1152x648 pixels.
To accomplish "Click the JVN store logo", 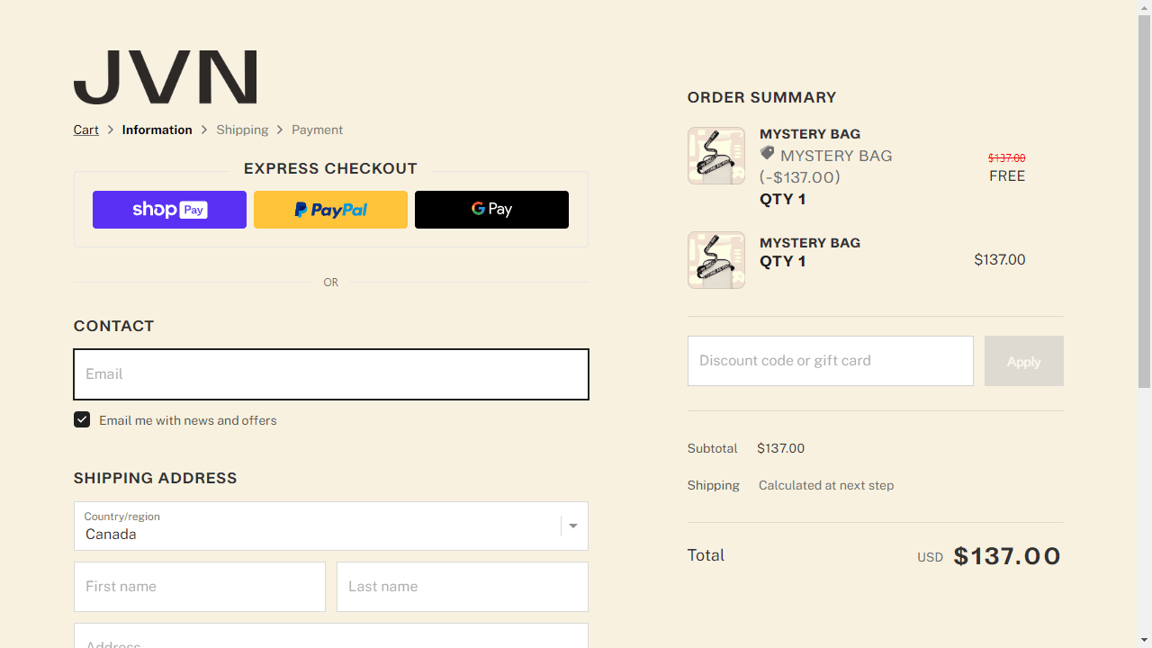I will [165, 77].
